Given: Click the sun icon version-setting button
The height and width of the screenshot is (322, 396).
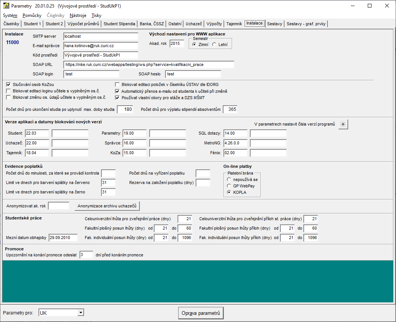Looking at the screenshot, I should 343,124.
